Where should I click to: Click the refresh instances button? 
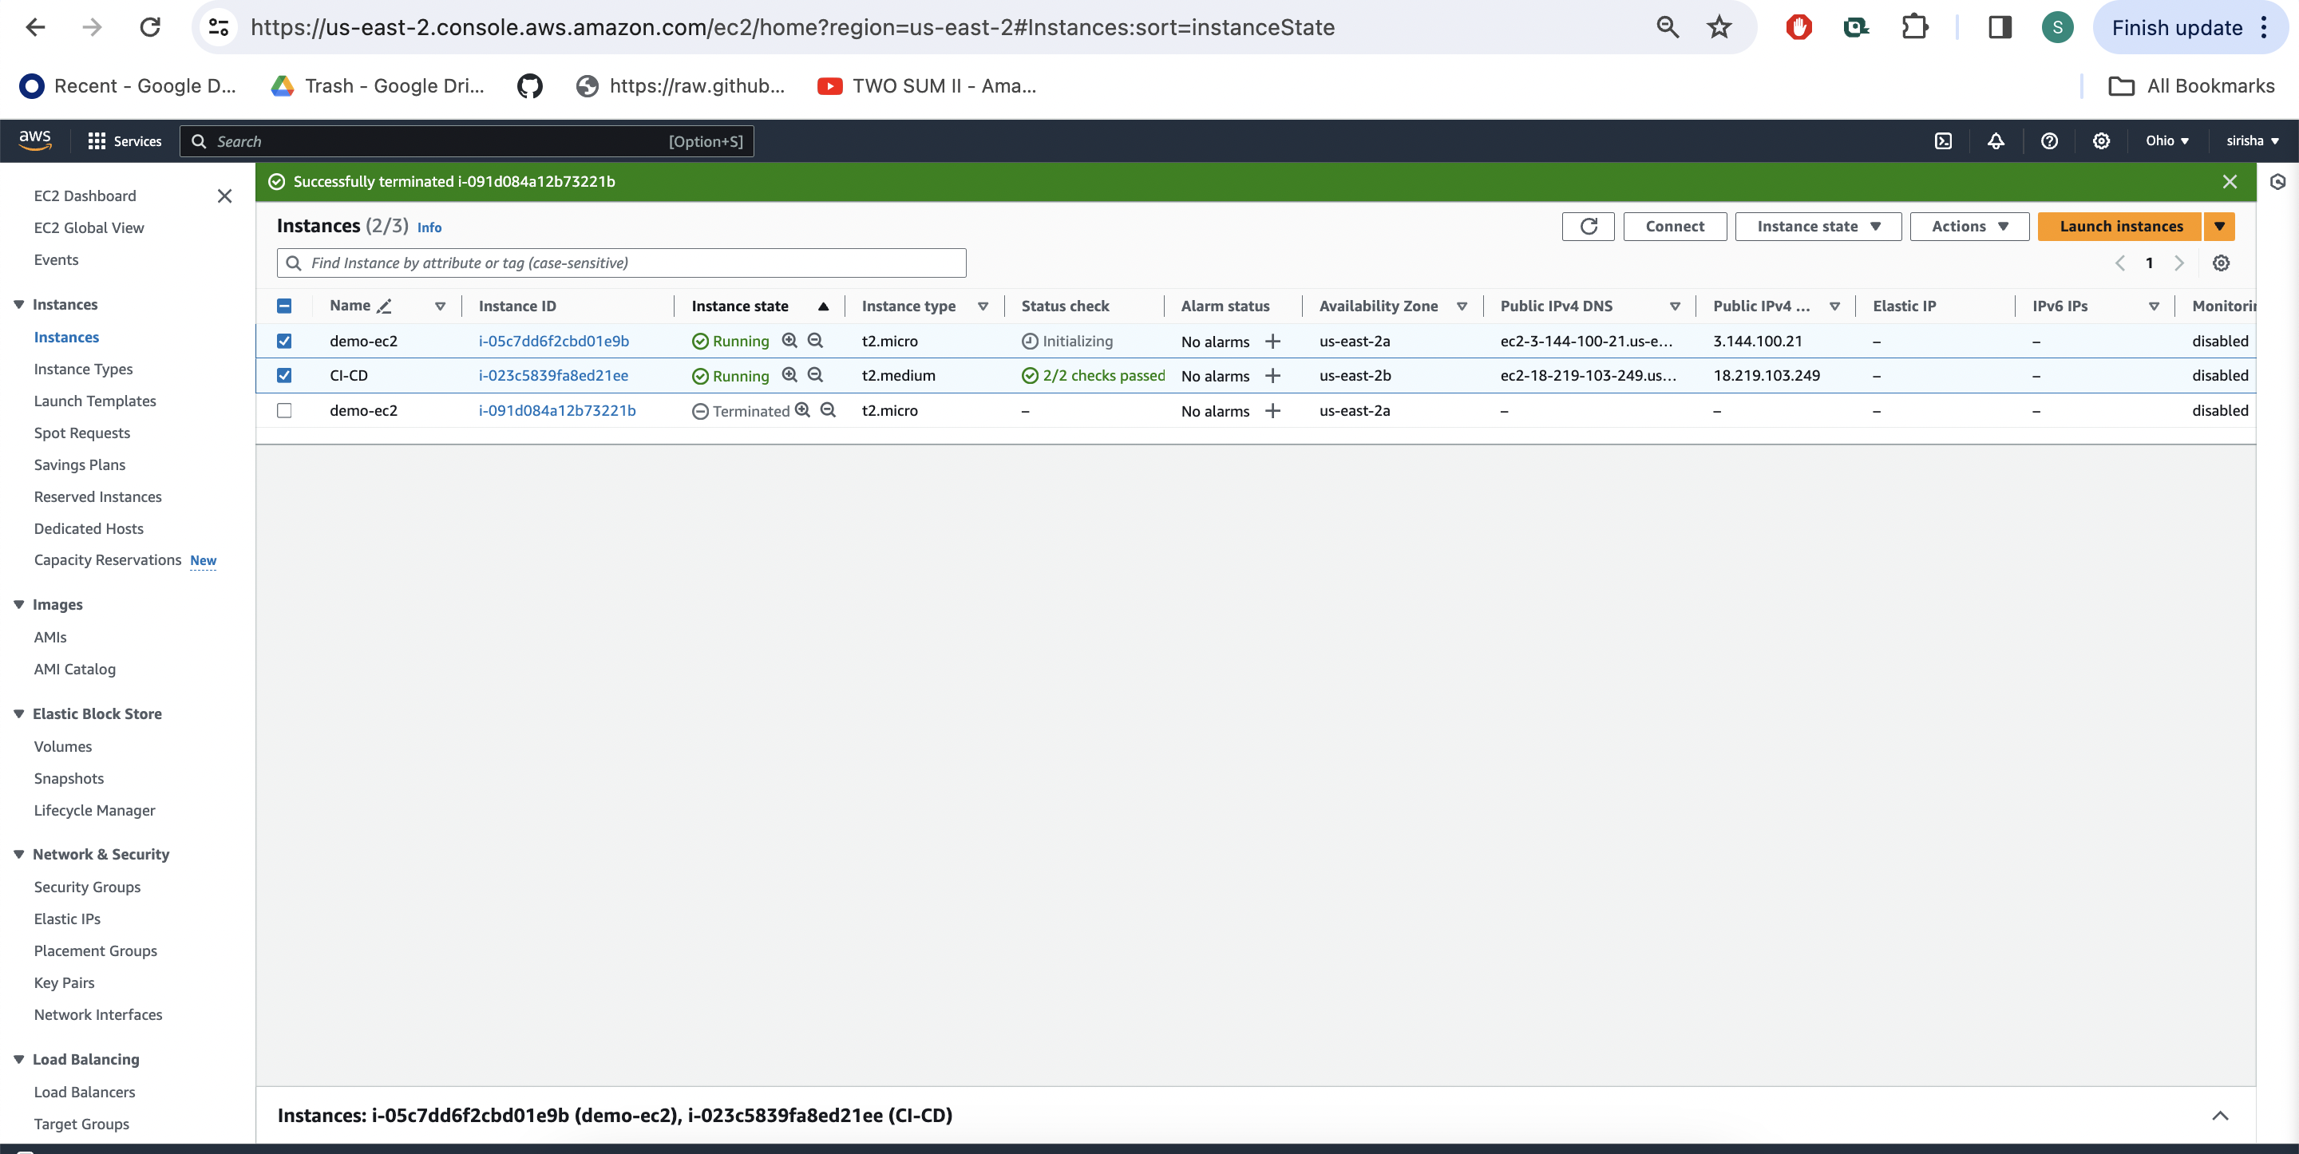[x=1588, y=227]
